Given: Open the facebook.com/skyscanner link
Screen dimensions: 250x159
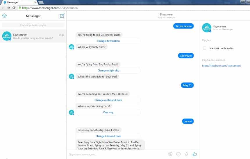Looking at the screenshot, I should pyautogui.click(x=222, y=65).
